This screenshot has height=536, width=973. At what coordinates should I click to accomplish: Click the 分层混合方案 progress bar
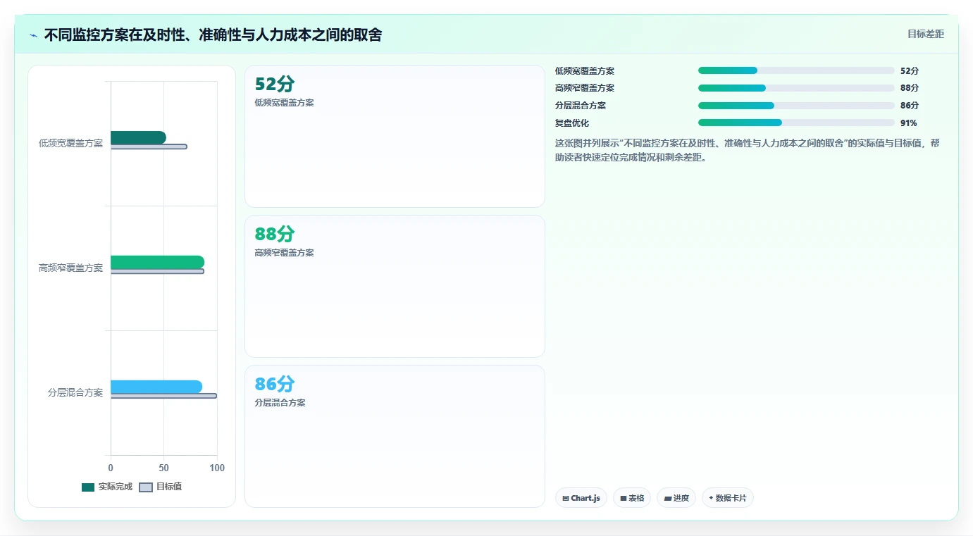(796, 106)
